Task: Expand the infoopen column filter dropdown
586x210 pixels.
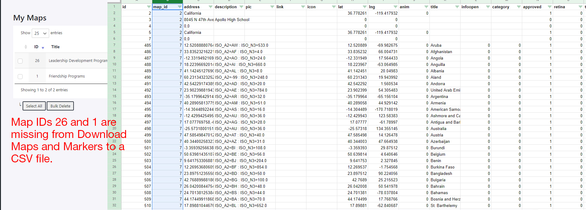Action: [x=488, y=7]
